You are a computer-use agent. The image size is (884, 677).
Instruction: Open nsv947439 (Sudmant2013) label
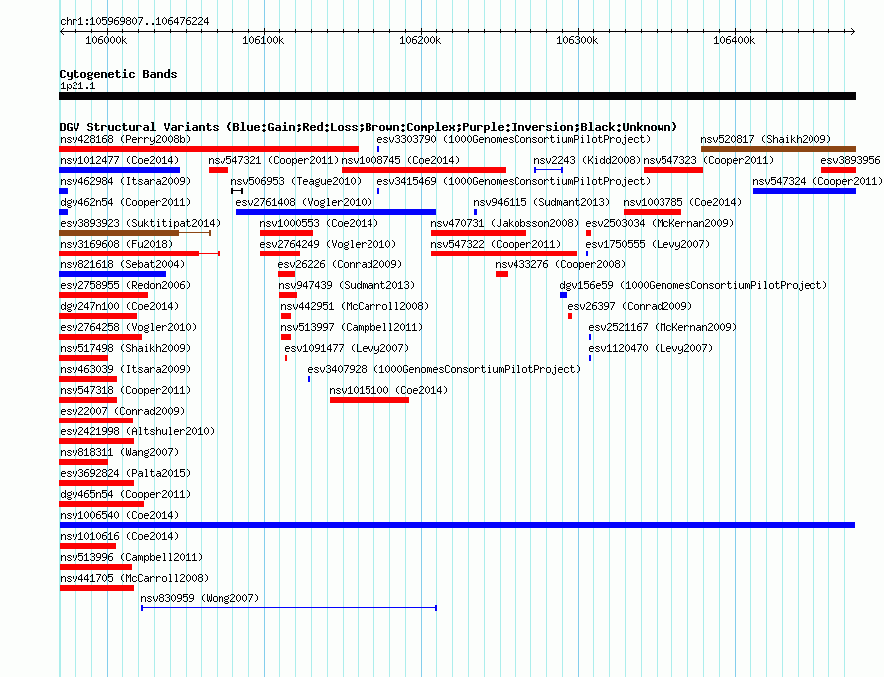[x=347, y=285]
